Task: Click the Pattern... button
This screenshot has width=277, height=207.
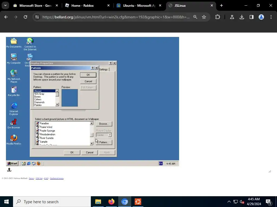Action: 104,142
